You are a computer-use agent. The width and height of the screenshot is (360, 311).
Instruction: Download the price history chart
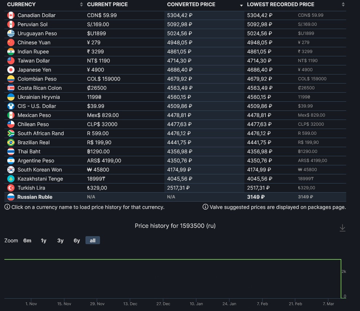[342, 228]
